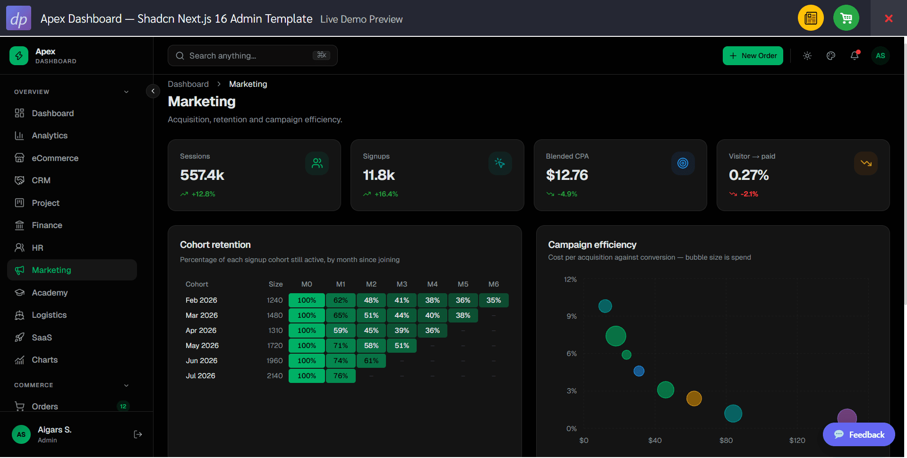This screenshot has height=458, width=907.
Task: Click the Apex lightning logo icon
Action: click(19, 56)
